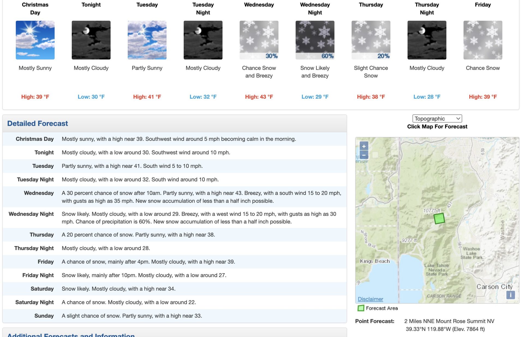Click Tonight's mostly cloudy moon icon

(x=91, y=40)
